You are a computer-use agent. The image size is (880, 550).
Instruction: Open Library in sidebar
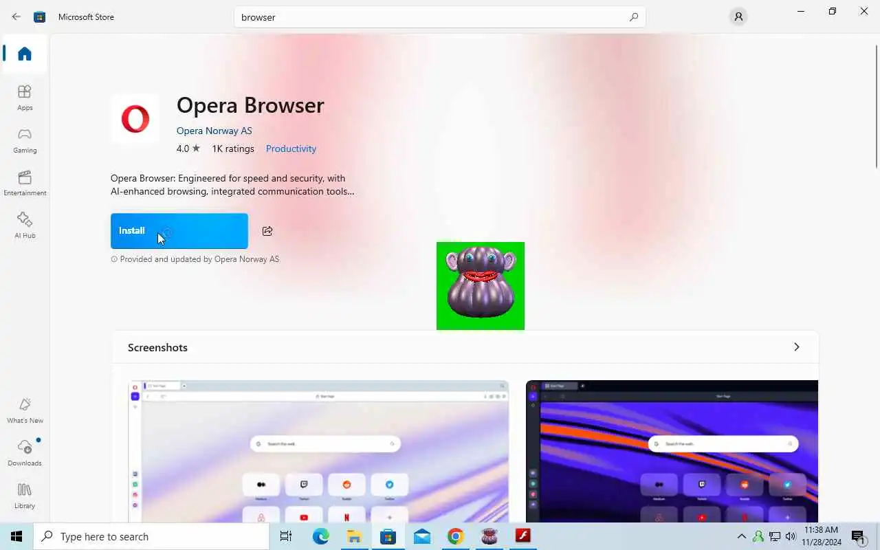click(x=25, y=496)
